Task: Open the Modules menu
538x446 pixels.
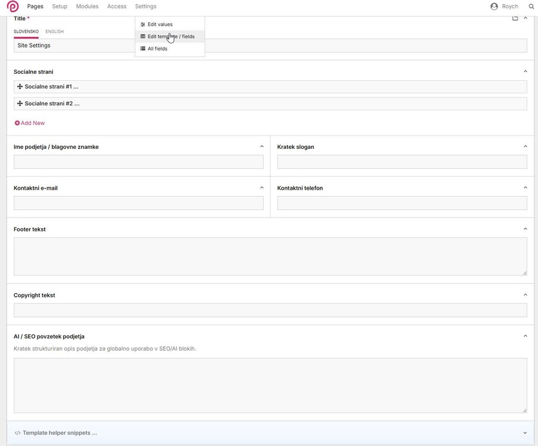Action: click(87, 7)
